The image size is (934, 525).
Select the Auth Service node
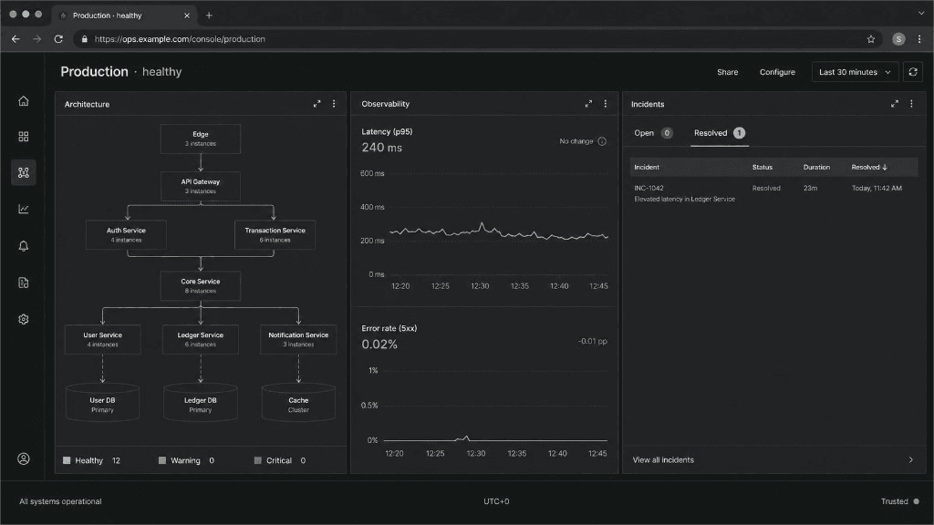pyautogui.click(x=126, y=234)
